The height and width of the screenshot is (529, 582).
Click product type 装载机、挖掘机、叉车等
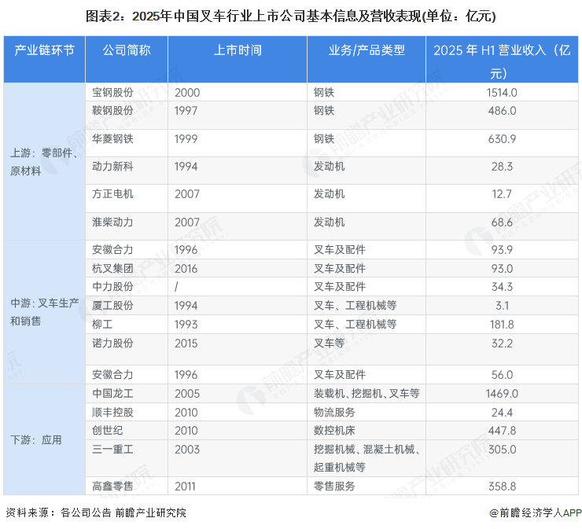pos(367,394)
